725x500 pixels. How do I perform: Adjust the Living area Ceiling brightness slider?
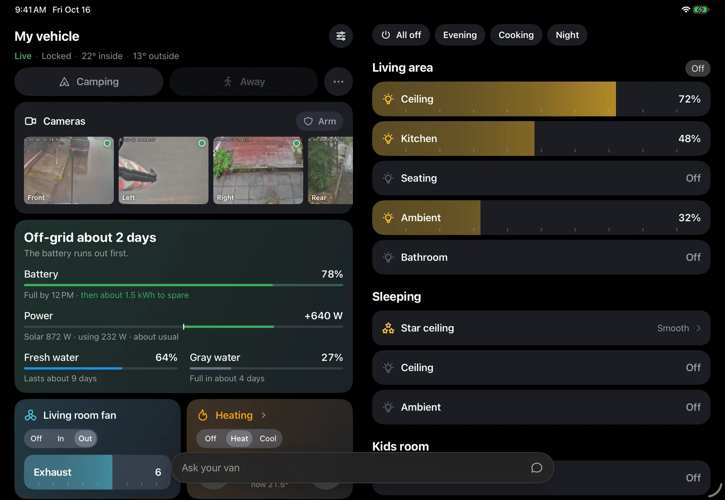click(x=541, y=99)
